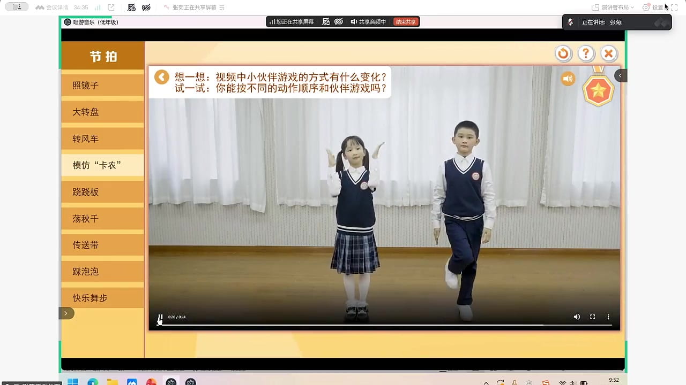Click the top-left window view toggle
The width and height of the screenshot is (686, 385).
click(x=17, y=7)
